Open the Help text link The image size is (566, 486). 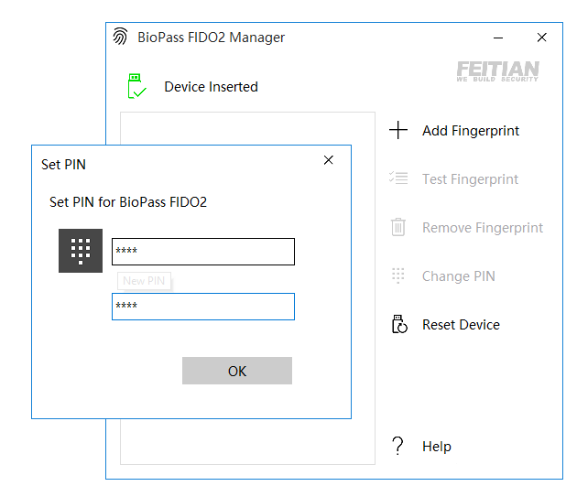tap(437, 447)
